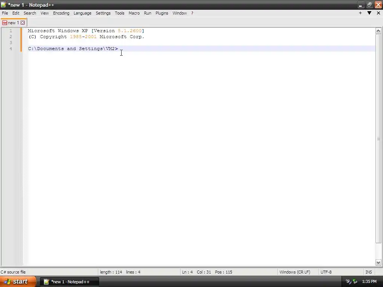Viewport: 383px width, 287px height.
Task: Click the vertical scrollbar thumb
Action: point(379,139)
